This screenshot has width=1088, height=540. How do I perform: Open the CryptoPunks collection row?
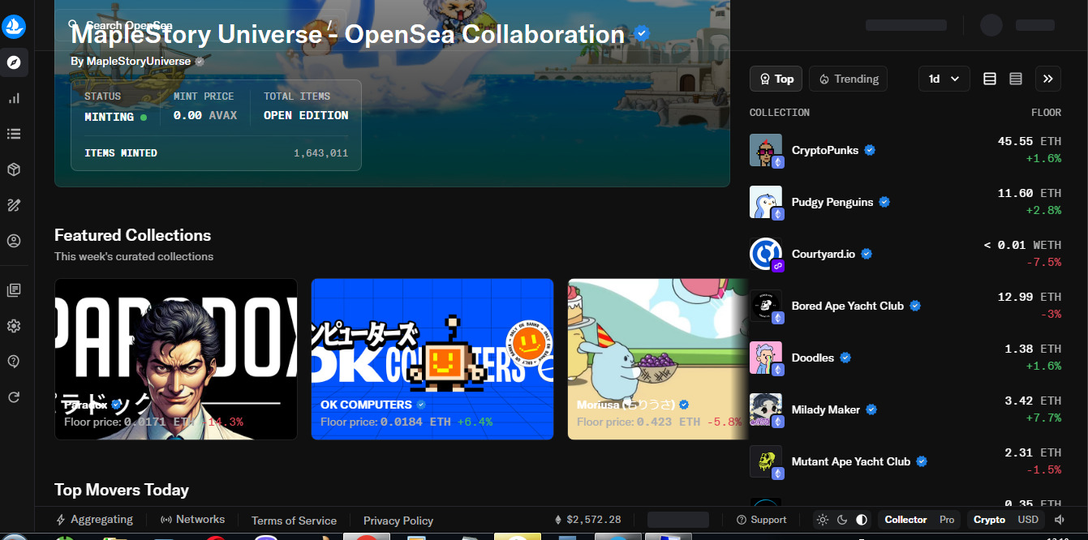click(905, 150)
